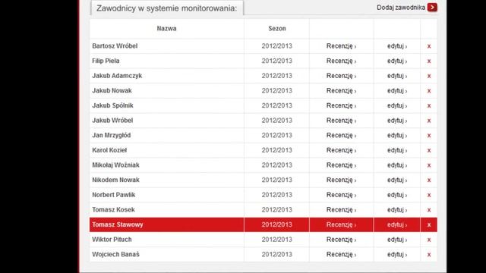
Task: Open Recenzję for Nikodem Nowak
Action: point(341,180)
